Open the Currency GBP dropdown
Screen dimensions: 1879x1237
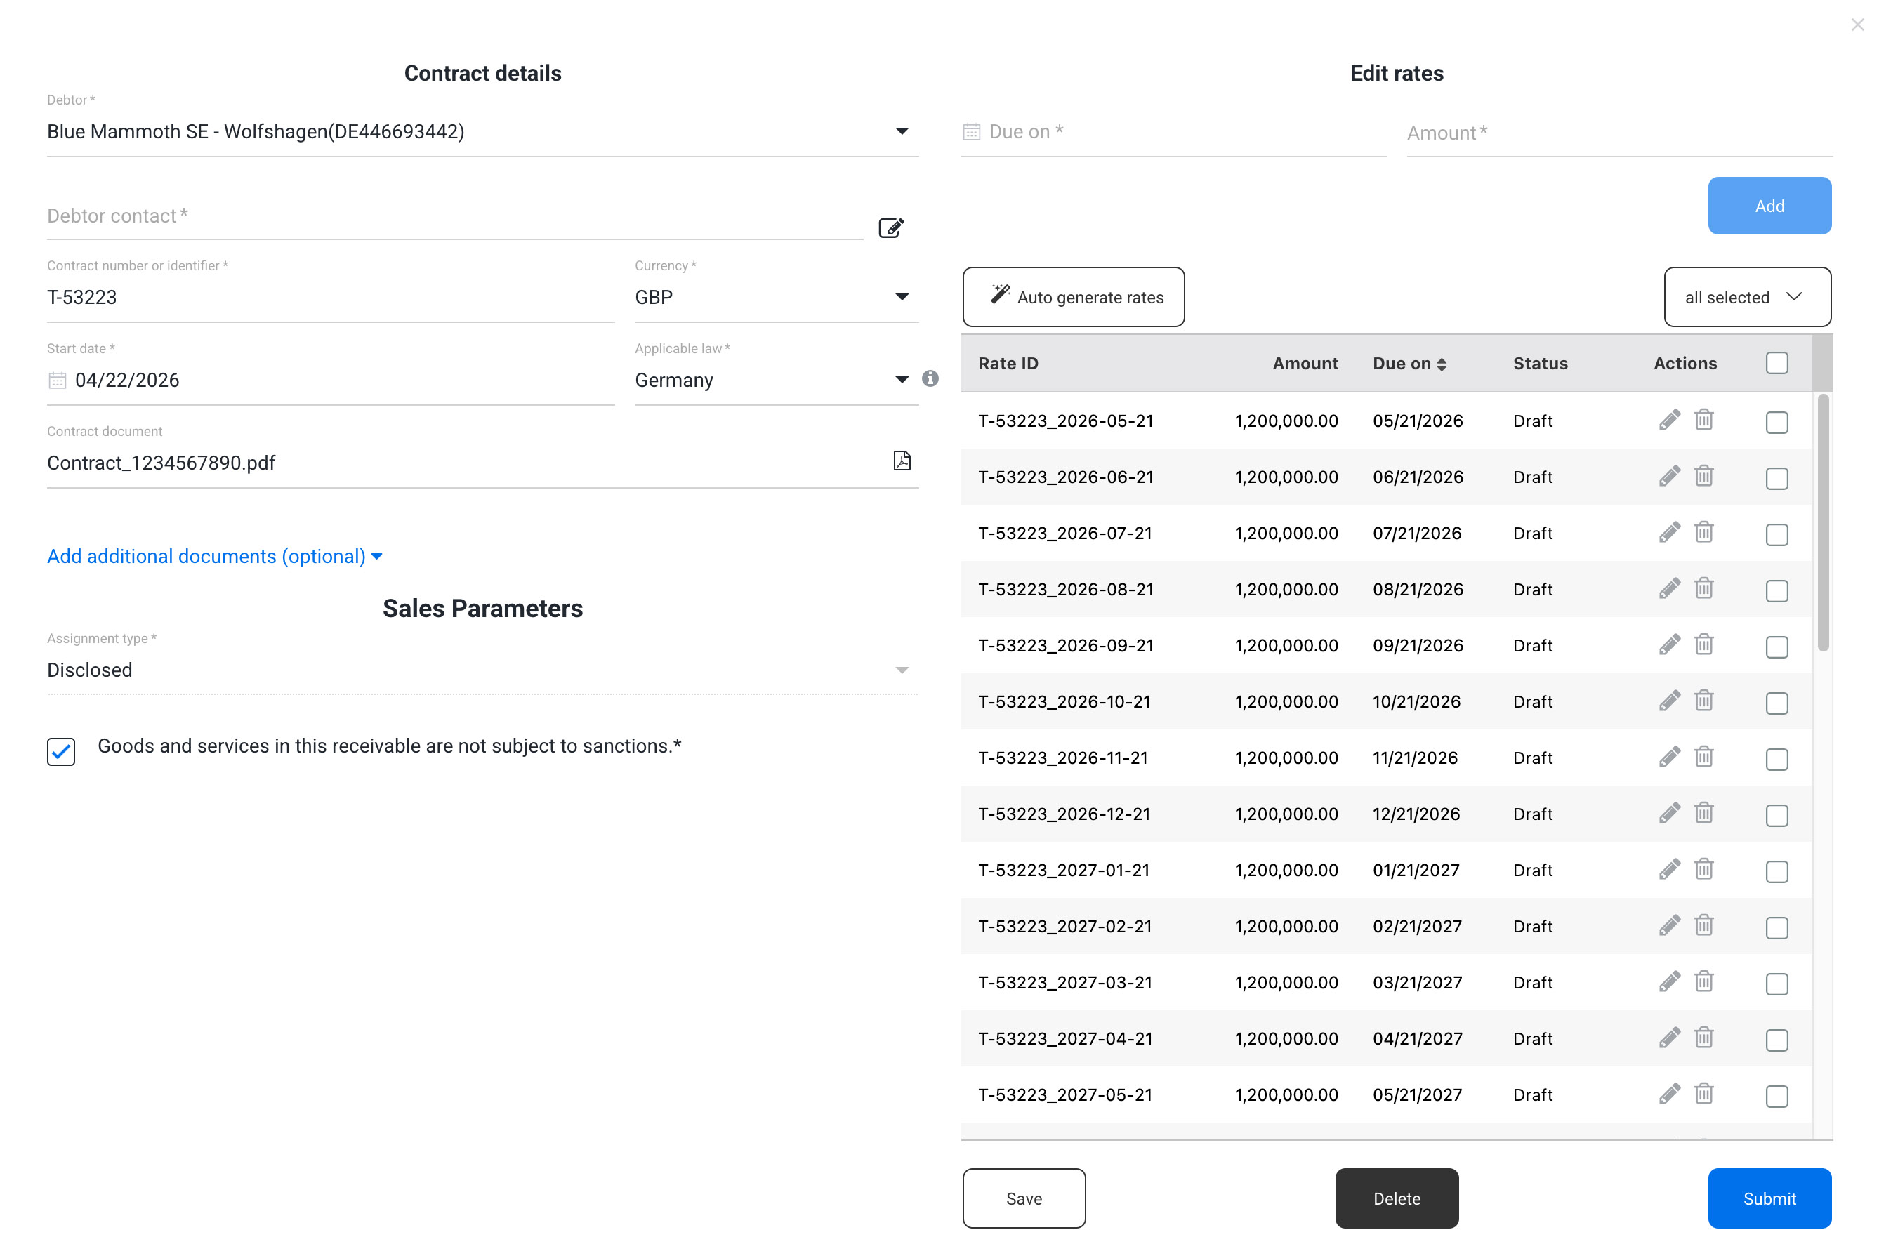[x=776, y=298]
